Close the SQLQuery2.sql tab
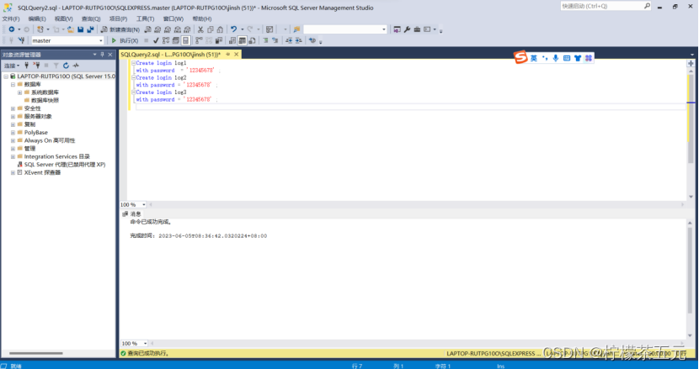 (237, 55)
